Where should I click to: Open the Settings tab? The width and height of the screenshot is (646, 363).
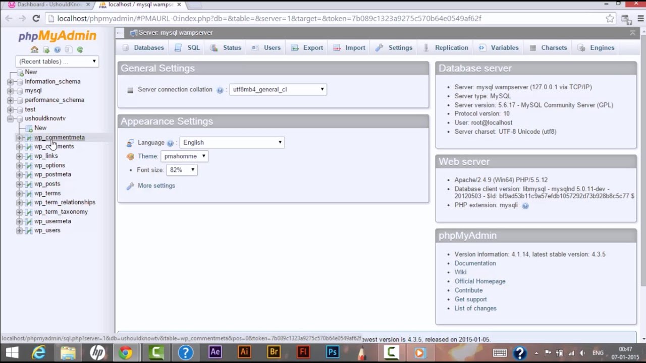click(x=394, y=48)
